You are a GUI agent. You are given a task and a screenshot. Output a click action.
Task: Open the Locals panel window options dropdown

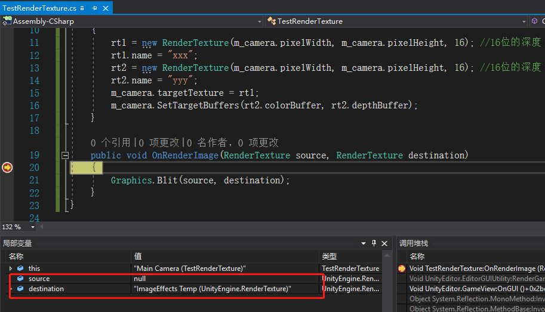click(x=364, y=244)
